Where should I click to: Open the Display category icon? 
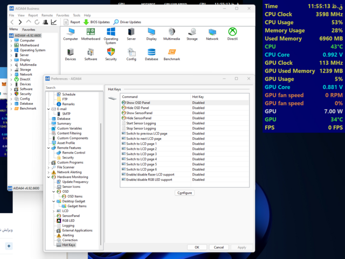[151, 34]
